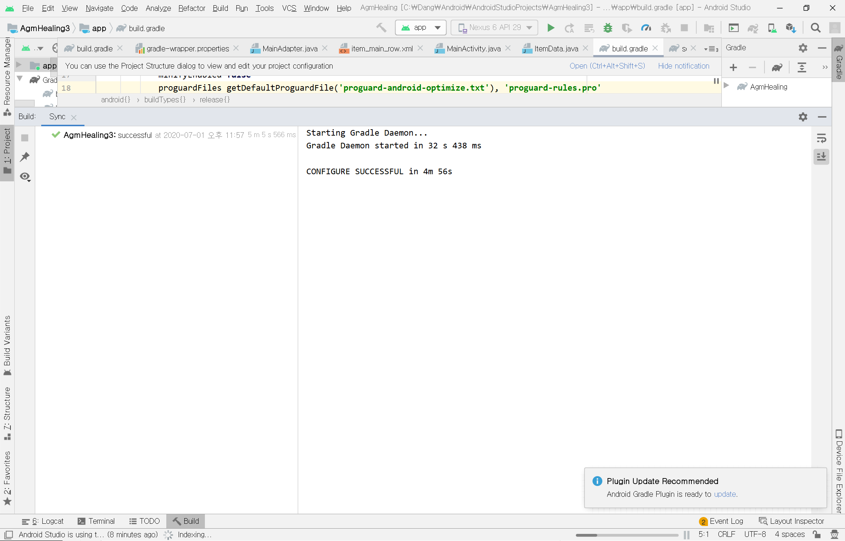The image size is (845, 541).
Task: Show more Gradle toolbar actions chevron
Action: [825, 67]
